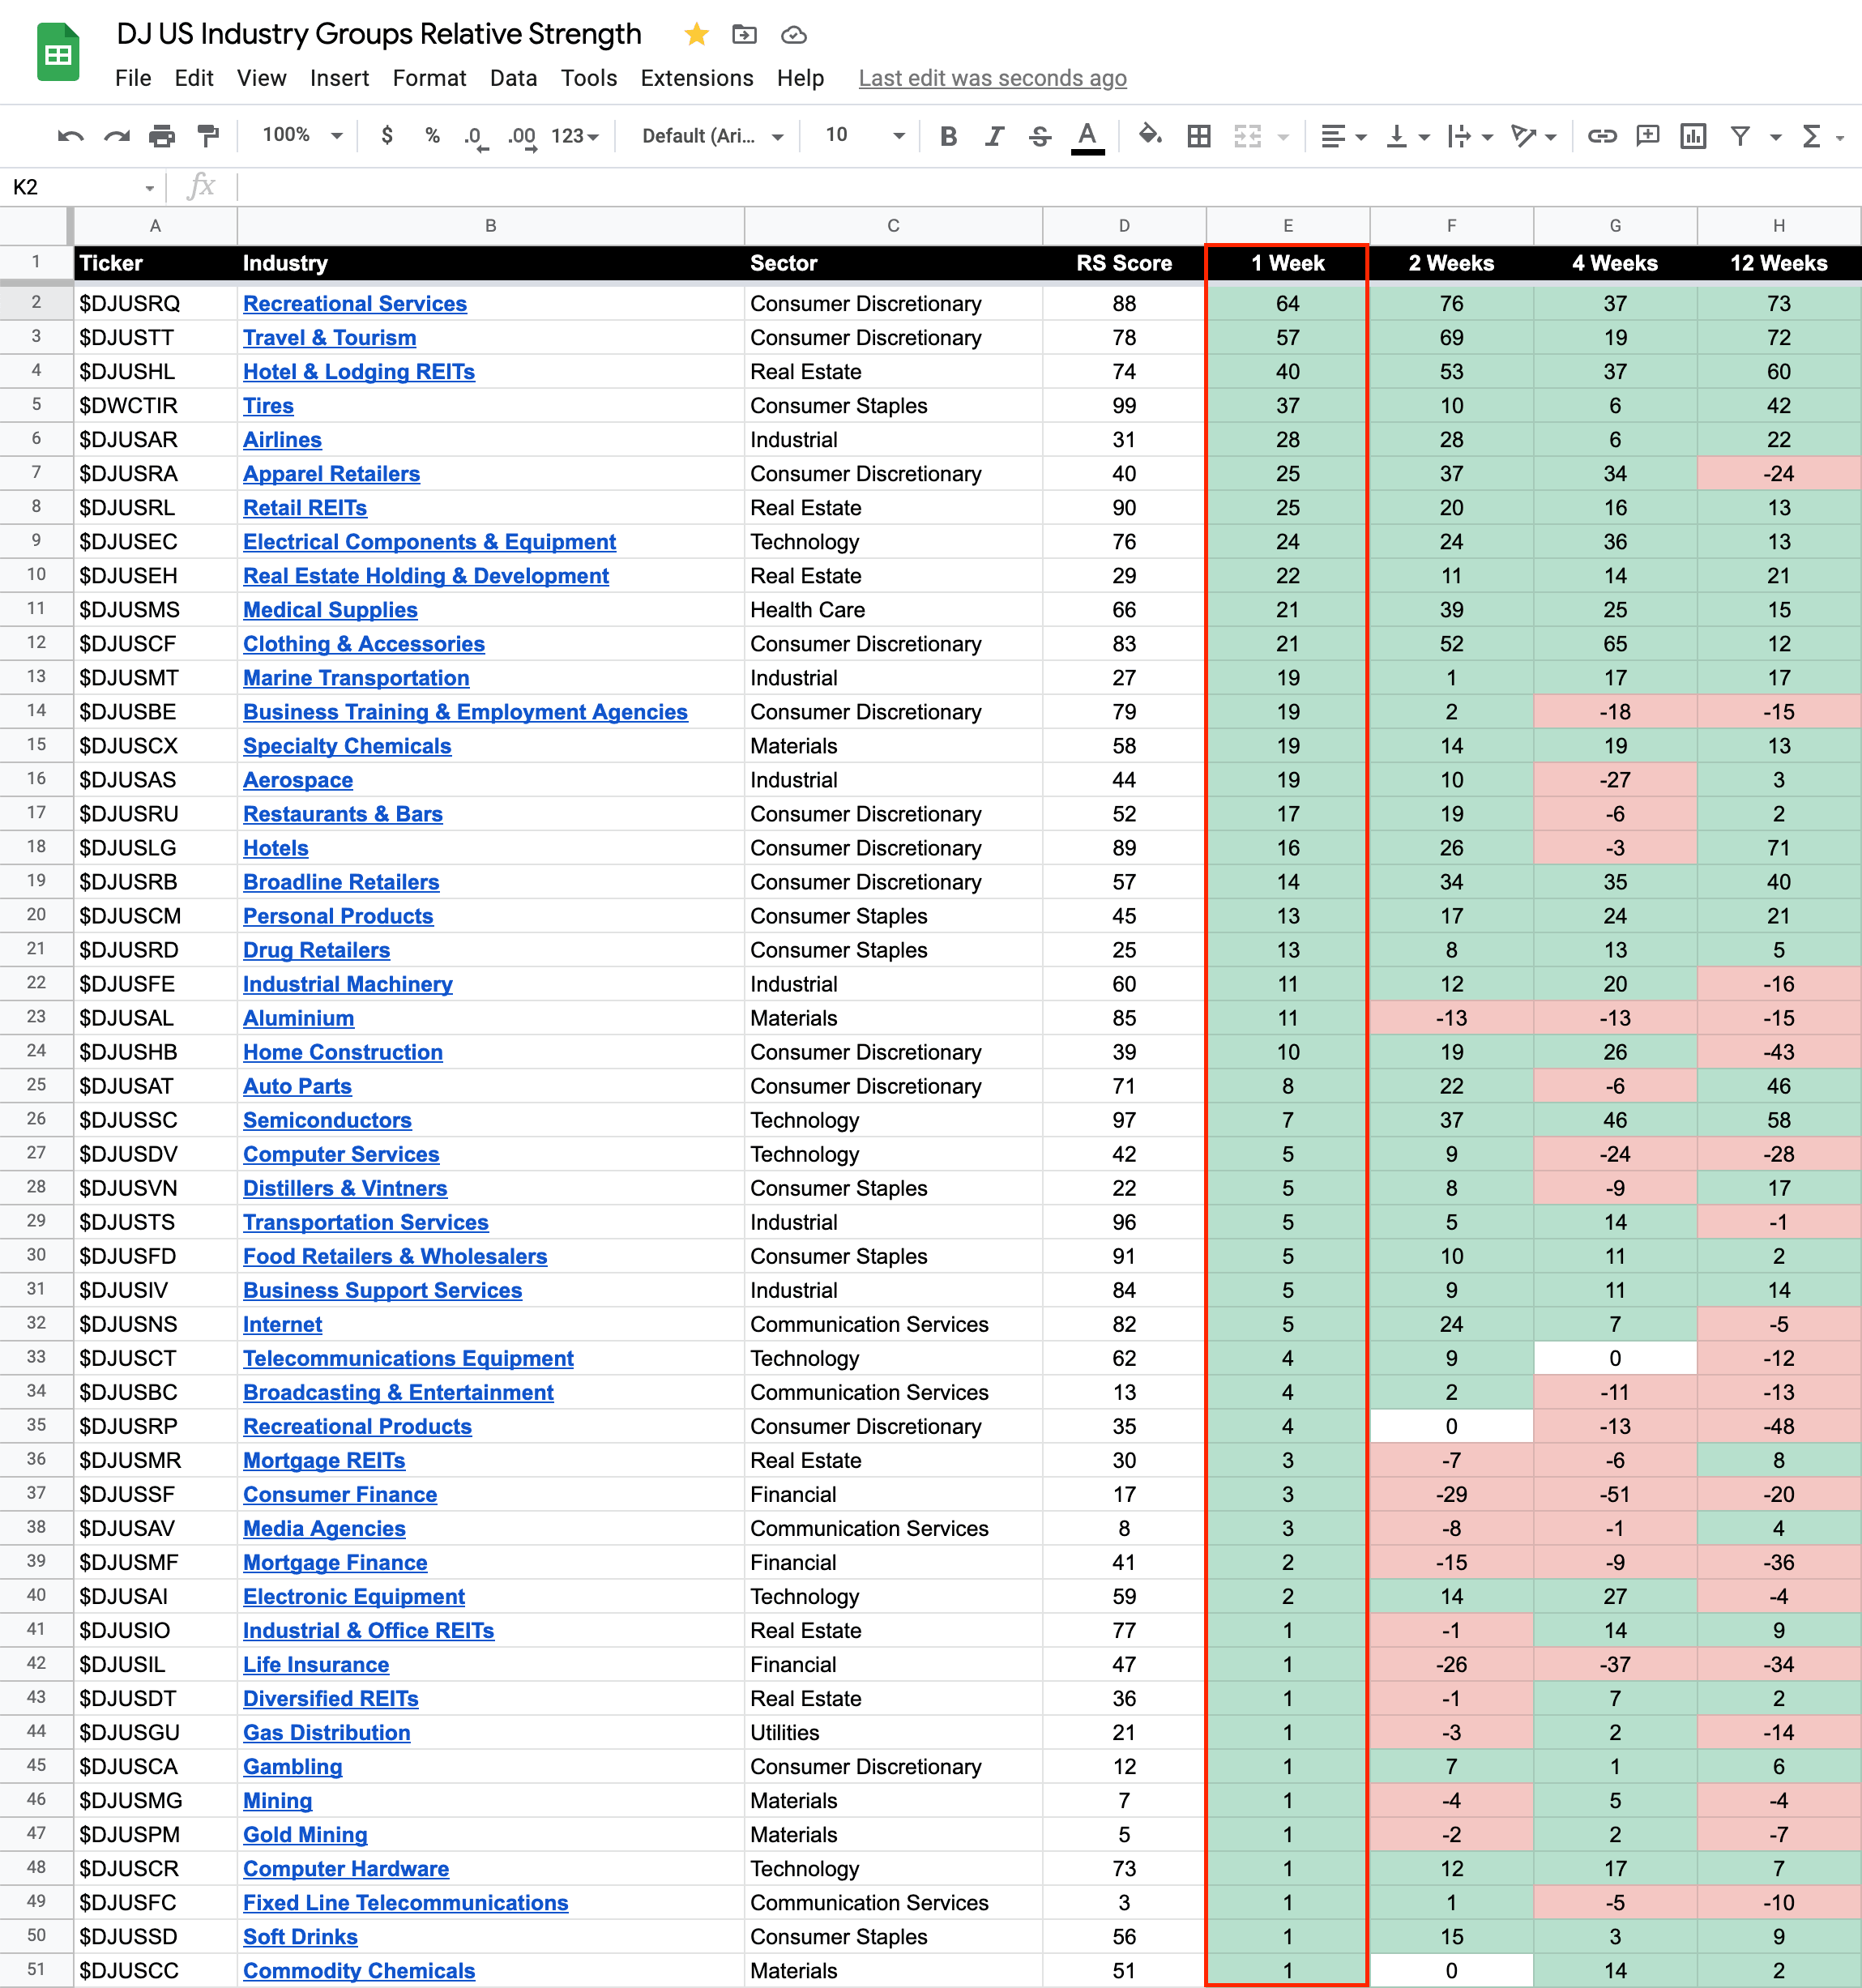Click the insert link icon
The width and height of the screenshot is (1862, 1988).
1601,136
